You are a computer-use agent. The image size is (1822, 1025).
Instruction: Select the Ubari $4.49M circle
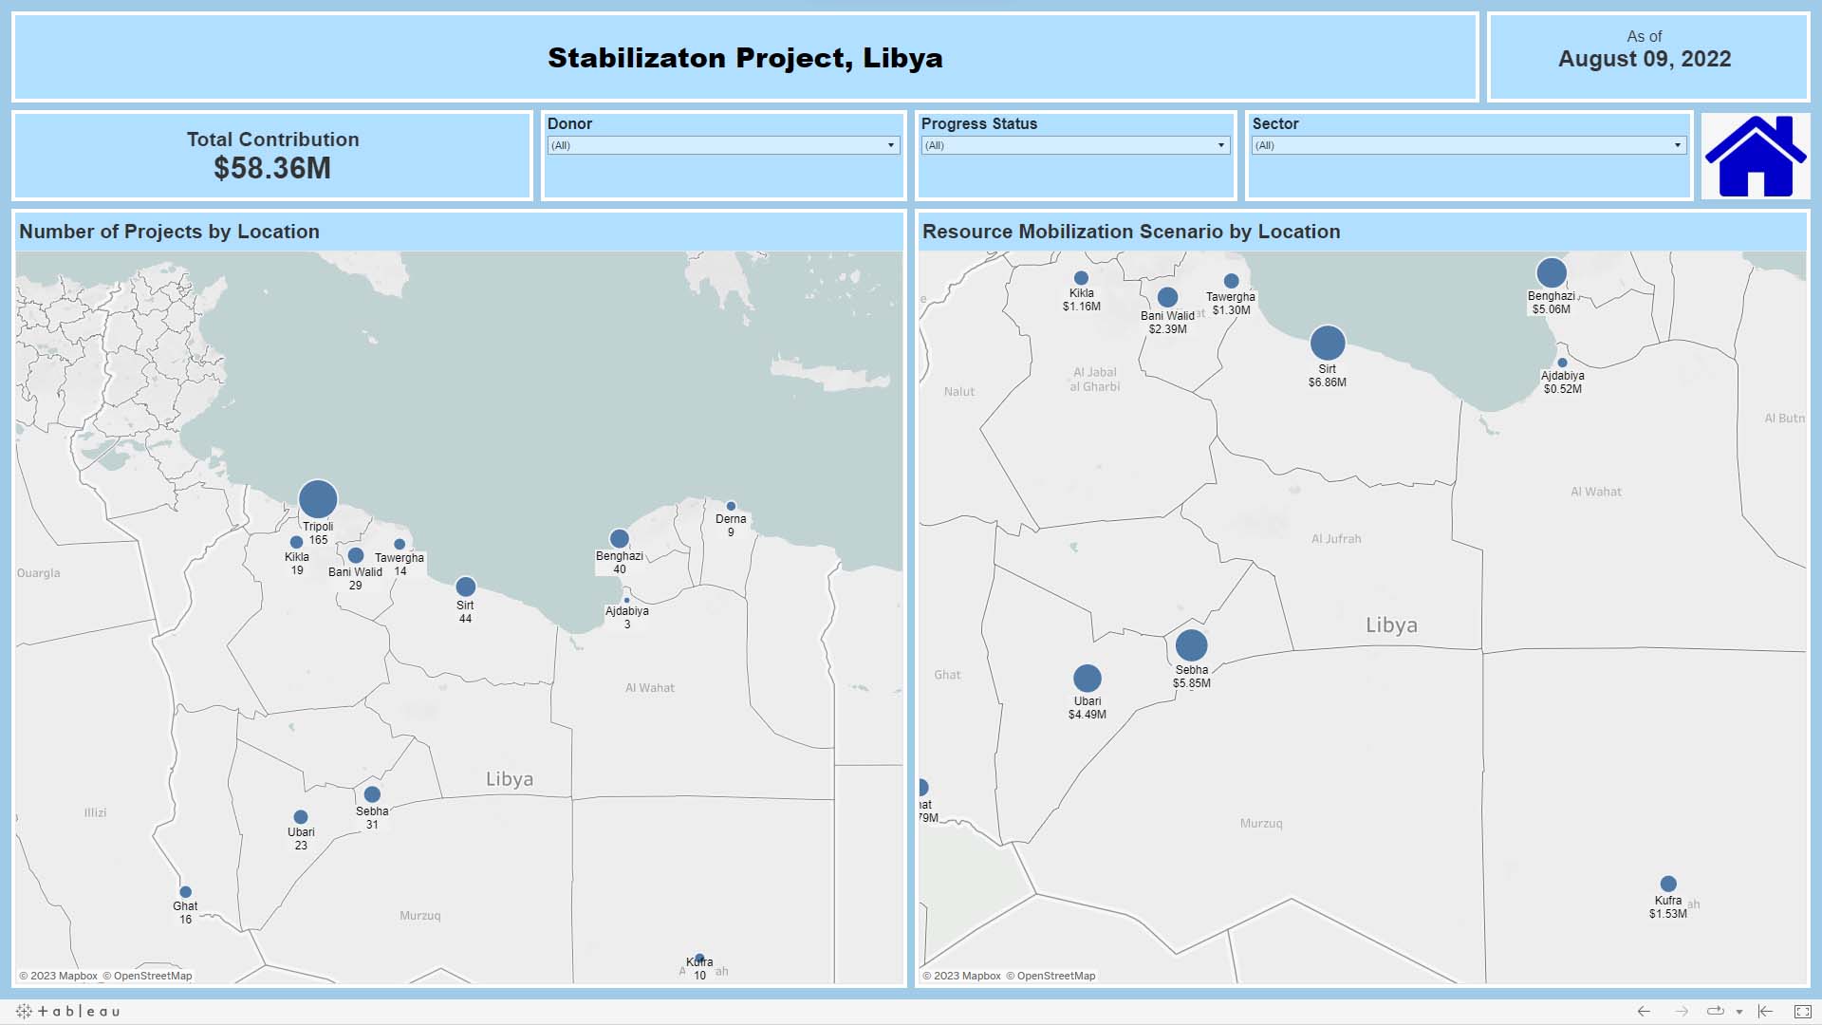pos(1088,679)
